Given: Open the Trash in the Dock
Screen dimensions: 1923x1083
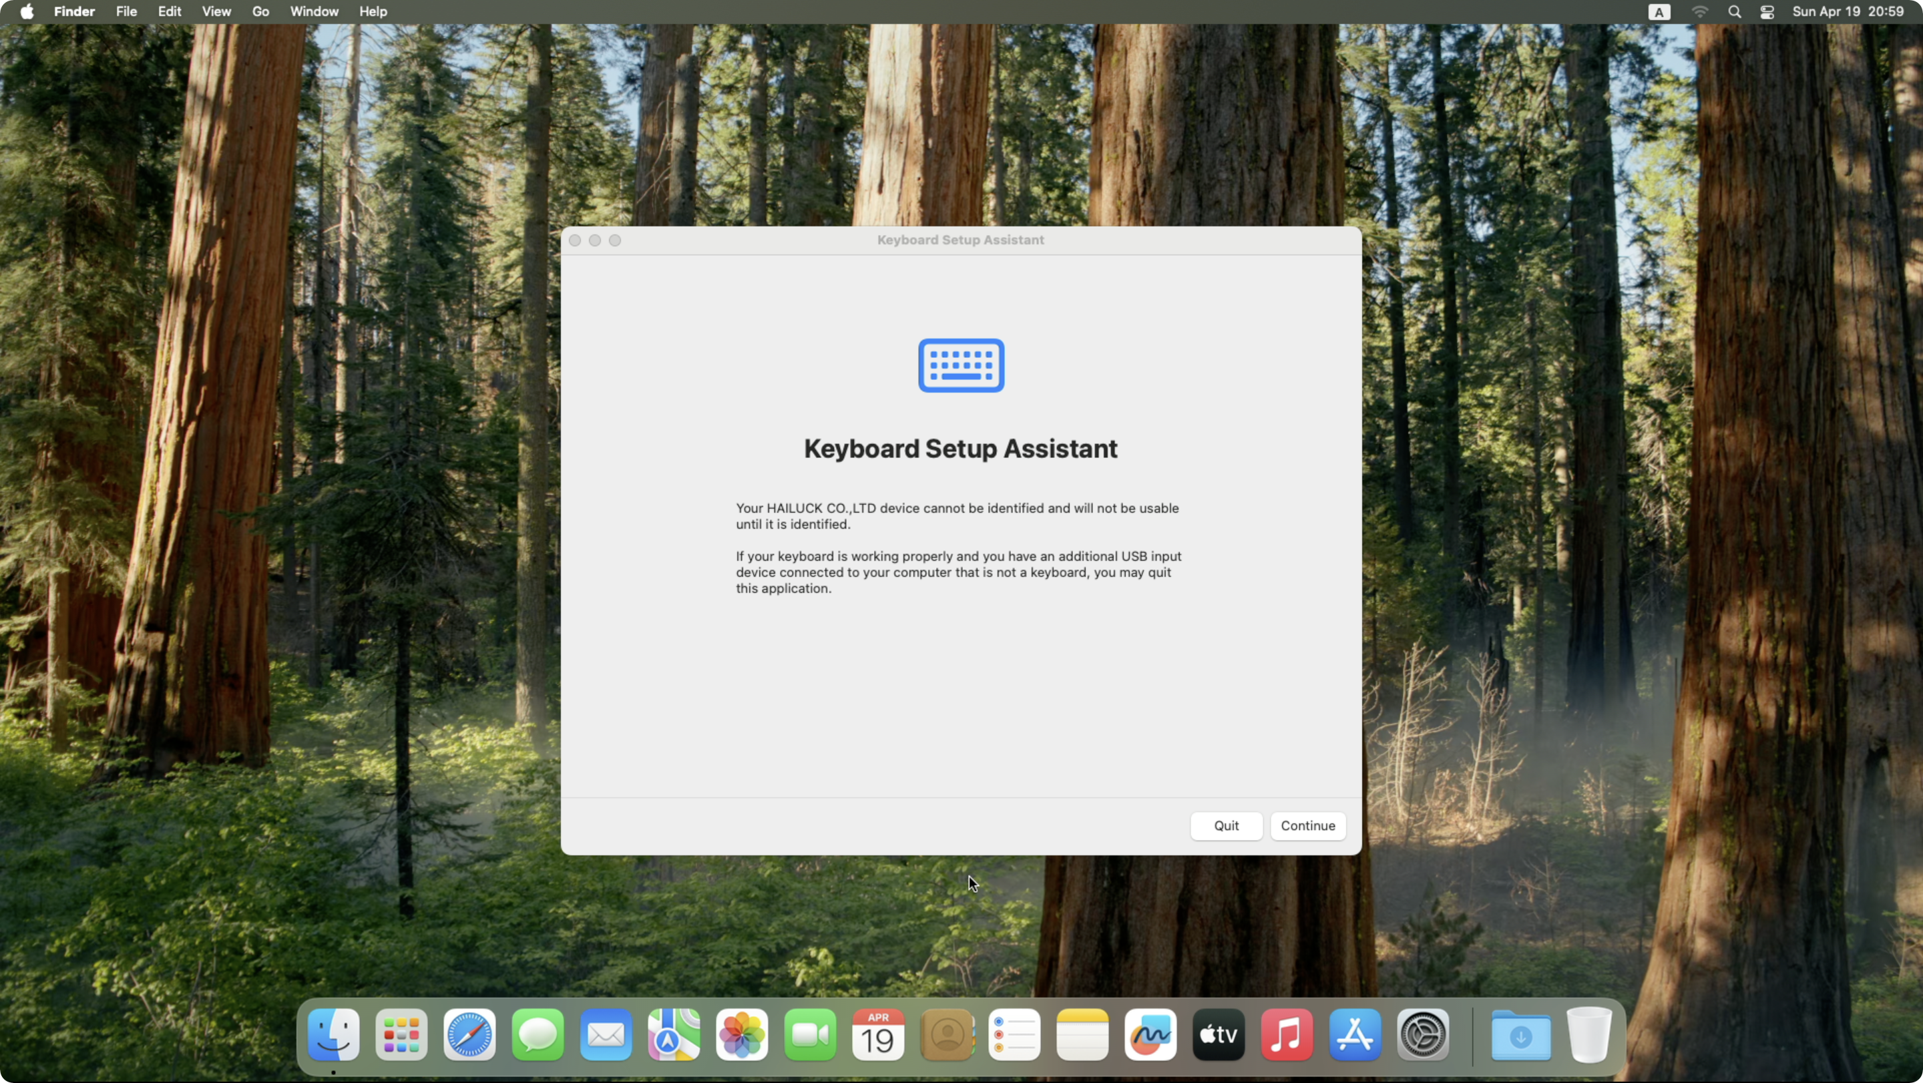Looking at the screenshot, I should pos(1588,1034).
